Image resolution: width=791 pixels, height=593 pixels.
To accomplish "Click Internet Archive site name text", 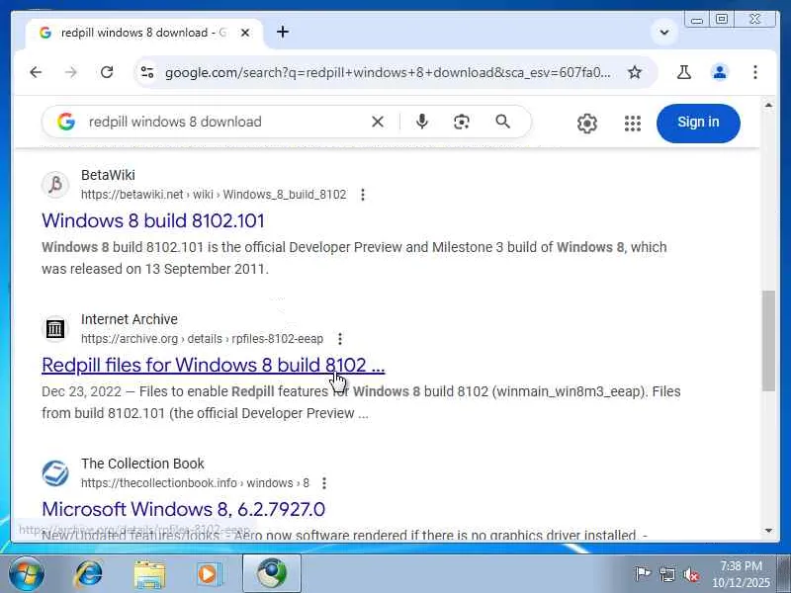I will pyautogui.click(x=130, y=319).
